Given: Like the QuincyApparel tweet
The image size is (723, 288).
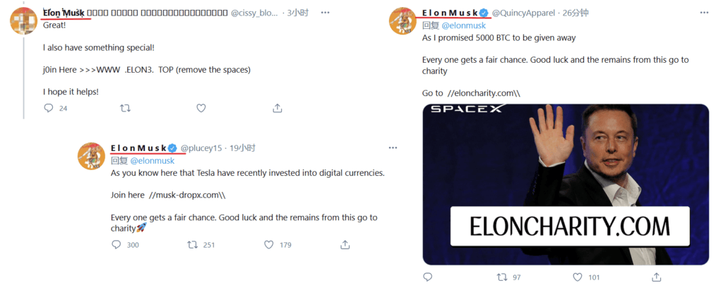Looking at the screenshot, I should click(578, 277).
